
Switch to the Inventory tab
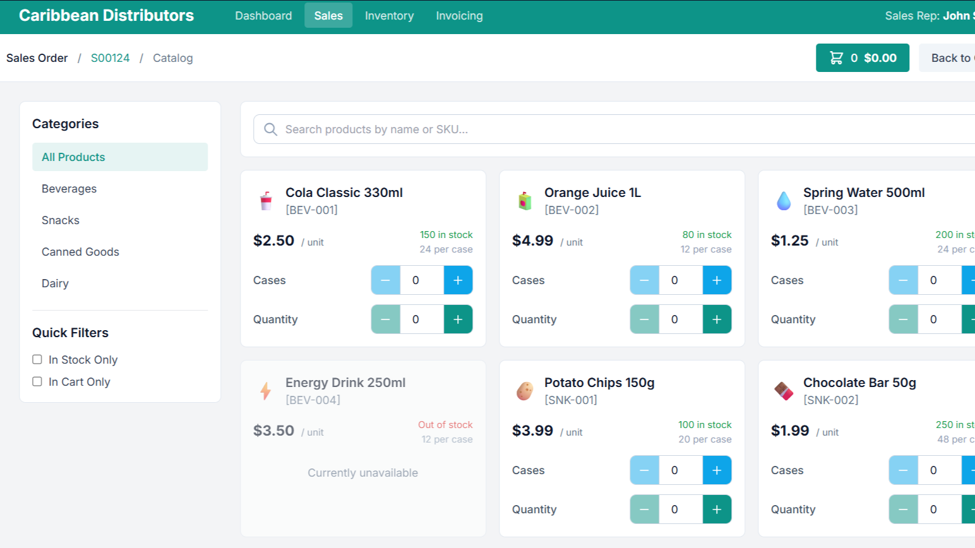[x=389, y=16]
